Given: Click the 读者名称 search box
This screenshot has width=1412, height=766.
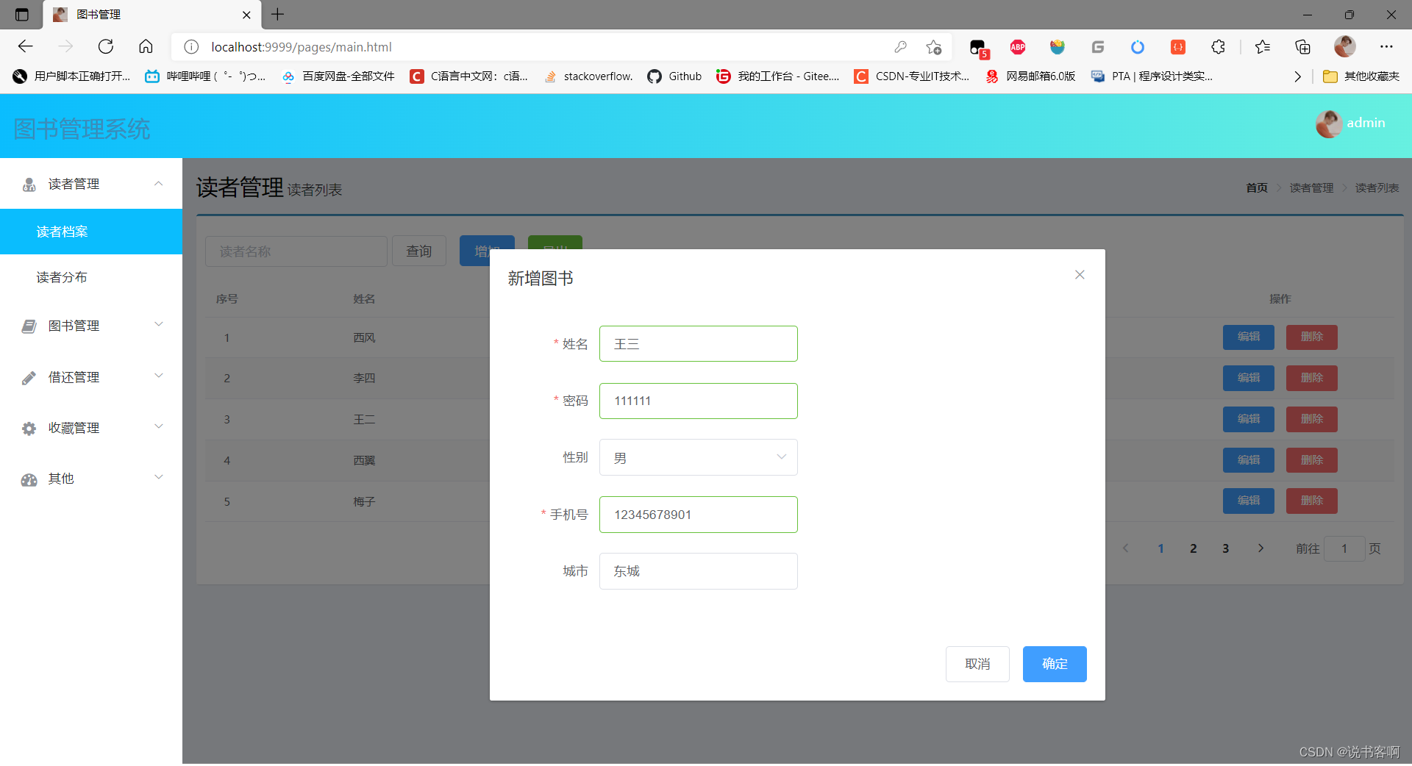Looking at the screenshot, I should click(296, 251).
